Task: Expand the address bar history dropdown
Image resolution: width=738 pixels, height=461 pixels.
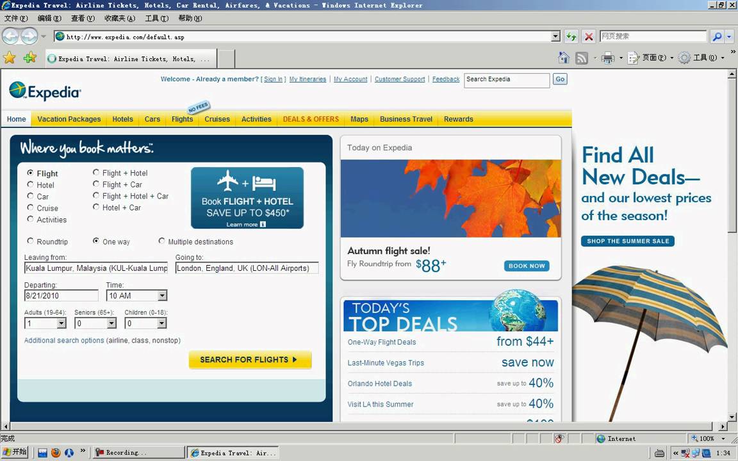Action: (x=555, y=36)
